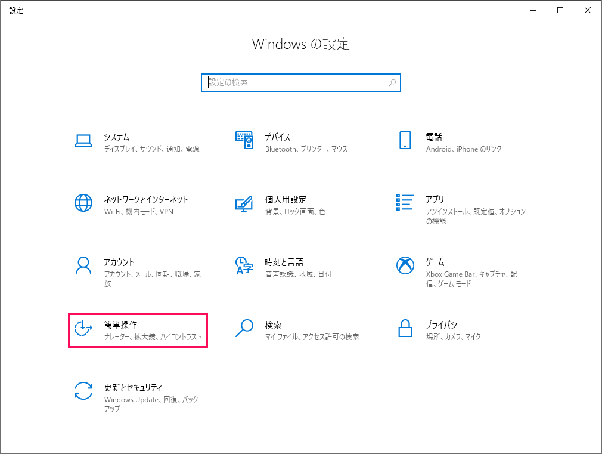Open 個人用設定 category title
This screenshot has width=602, height=454.
[286, 199]
